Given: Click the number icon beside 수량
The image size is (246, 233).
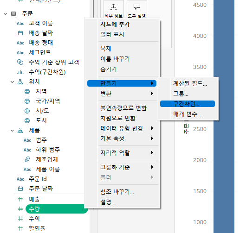Looking at the screenshot, I should click(20, 209).
